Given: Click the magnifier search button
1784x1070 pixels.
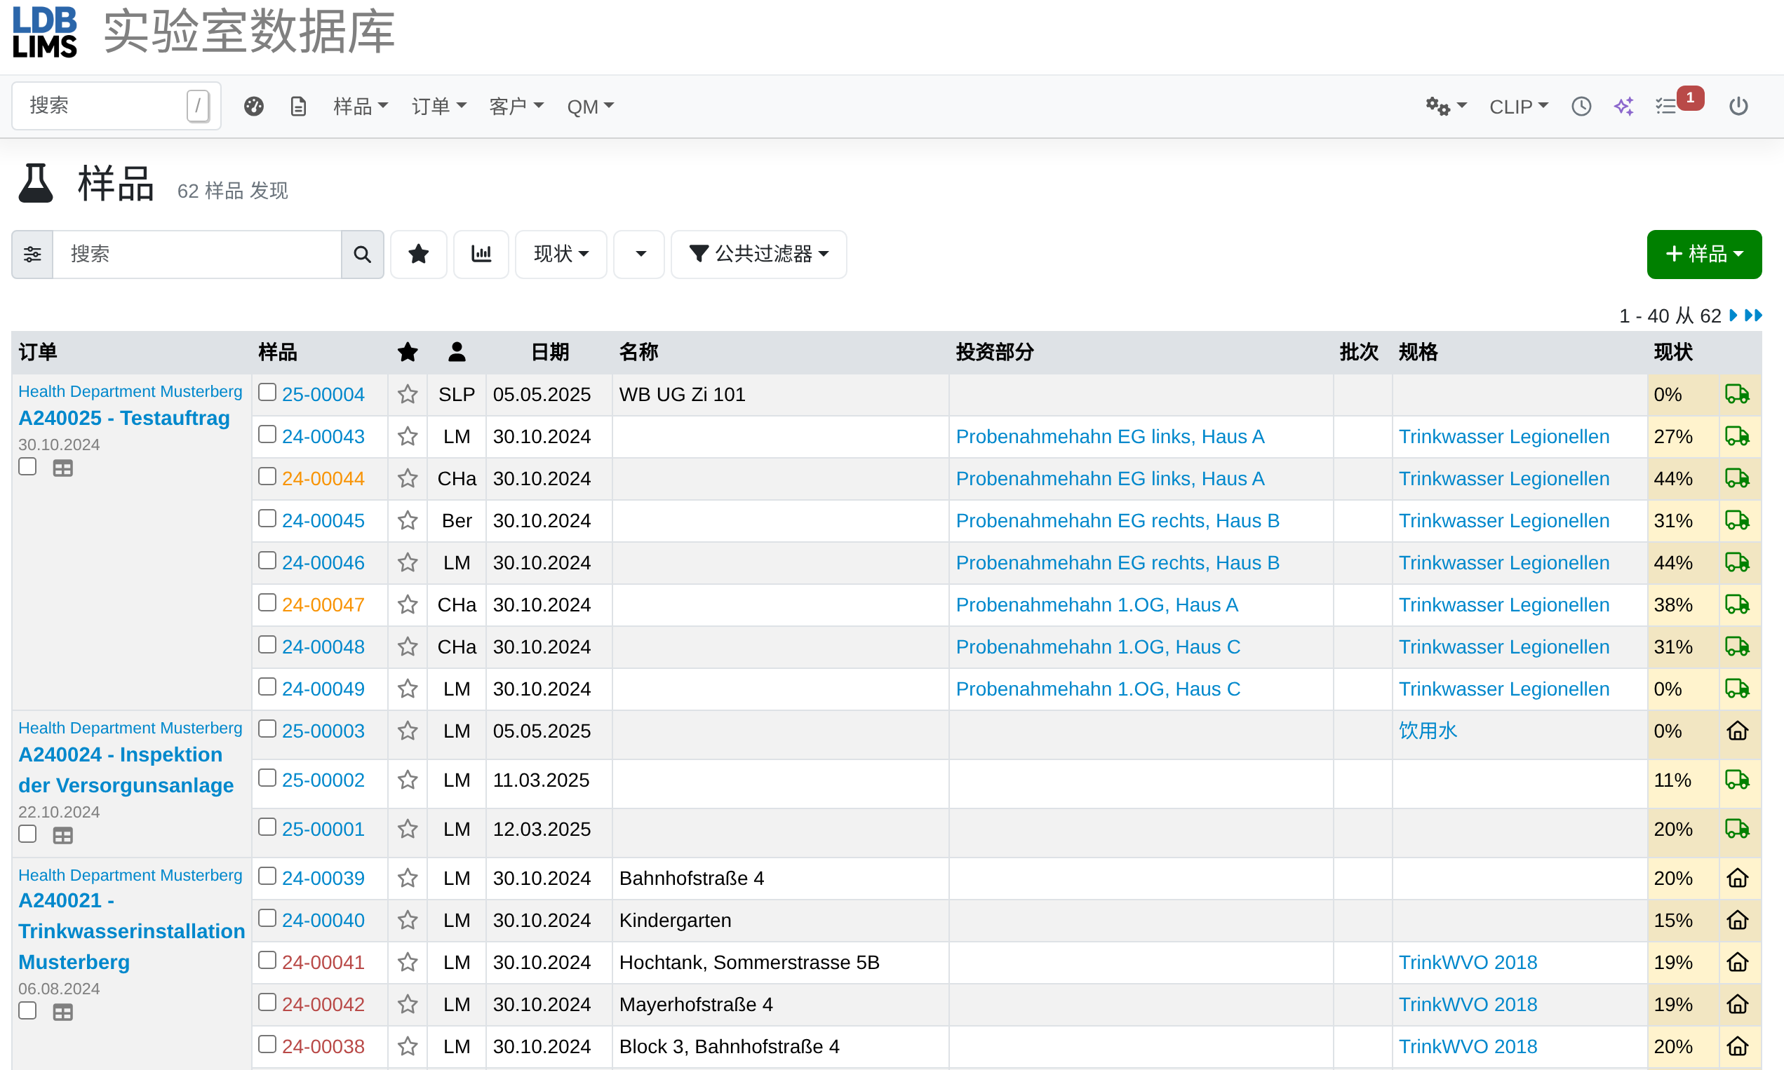Looking at the screenshot, I should (x=362, y=254).
